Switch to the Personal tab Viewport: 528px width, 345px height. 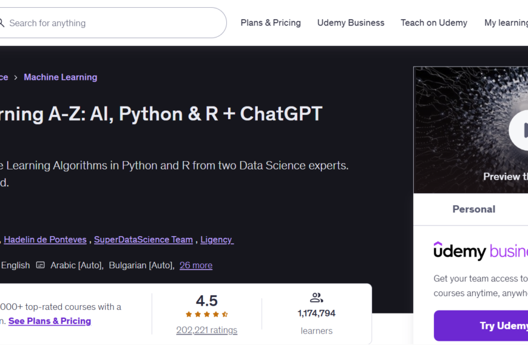pyautogui.click(x=474, y=209)
